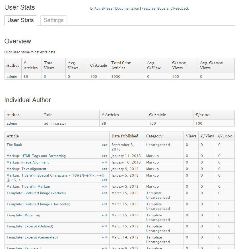The height and width of the screenshot is (249, 239).
Task: Open 'Template: Excerpt (Generated)' article
Action: pyautogui.click(x=32, y=237)
